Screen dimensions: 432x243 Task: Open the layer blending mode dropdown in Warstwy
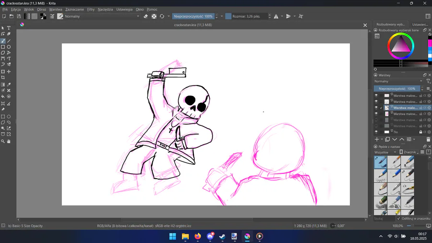(398, 81)
